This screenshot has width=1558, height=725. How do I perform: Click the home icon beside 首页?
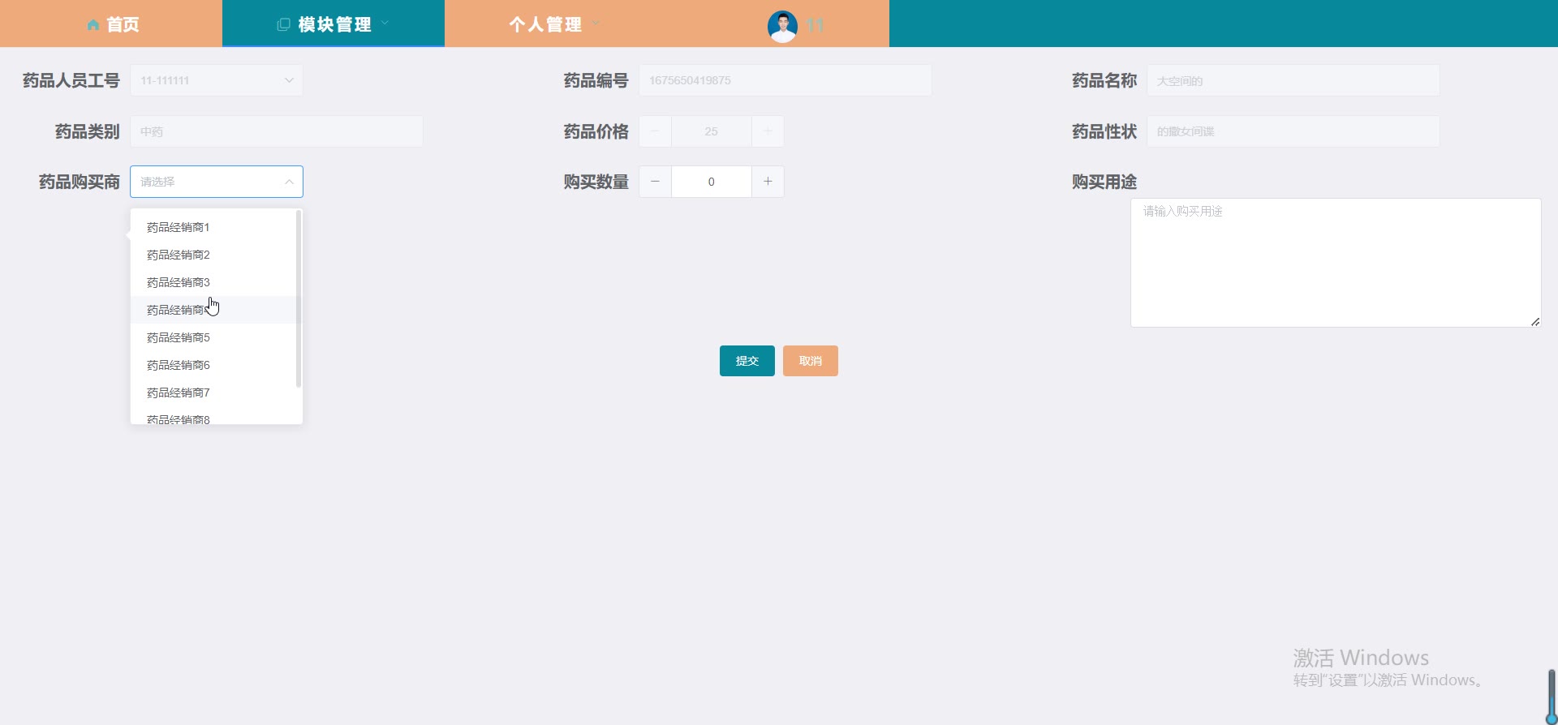(x=93, y=25)
